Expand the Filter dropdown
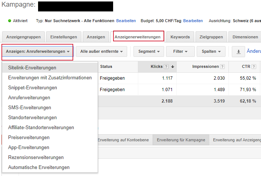The image size is (261, 176). tap(180, 52)
